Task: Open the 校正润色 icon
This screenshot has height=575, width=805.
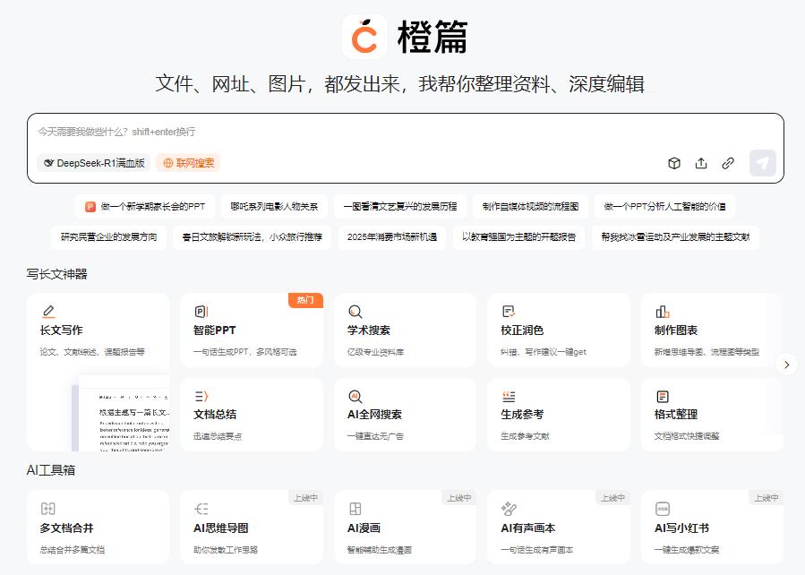Action: click(509, 311)
